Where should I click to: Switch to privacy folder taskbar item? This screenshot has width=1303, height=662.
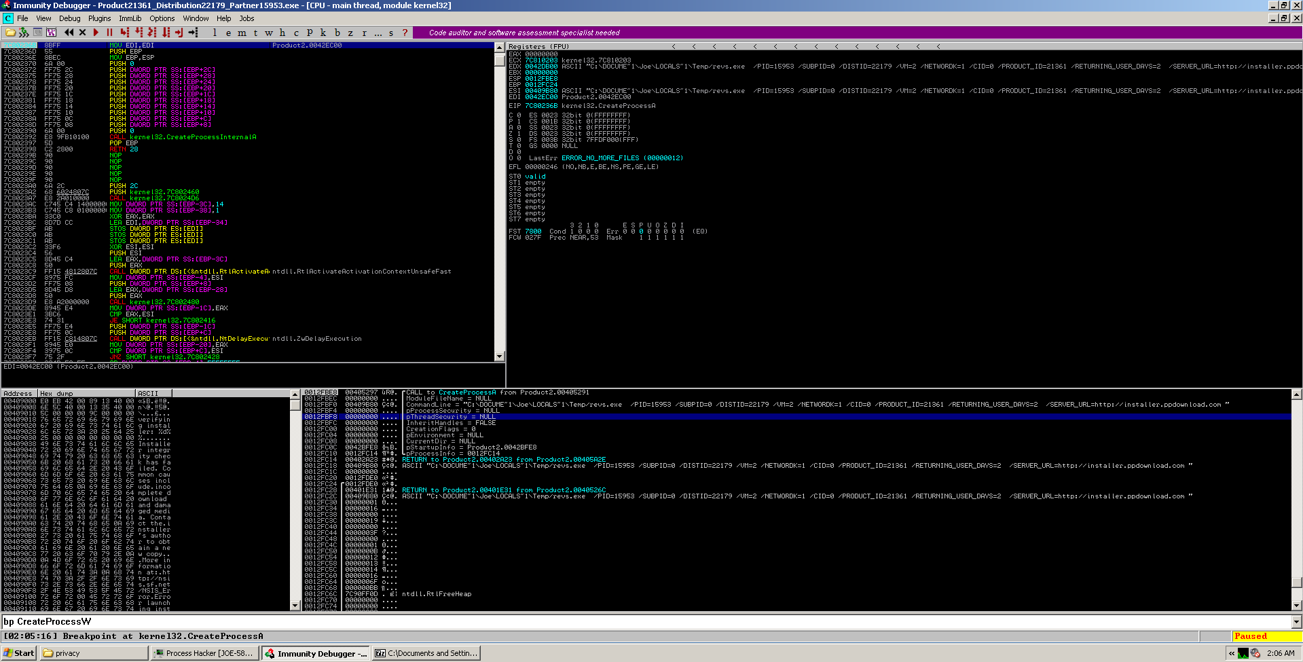pos(94,653)
